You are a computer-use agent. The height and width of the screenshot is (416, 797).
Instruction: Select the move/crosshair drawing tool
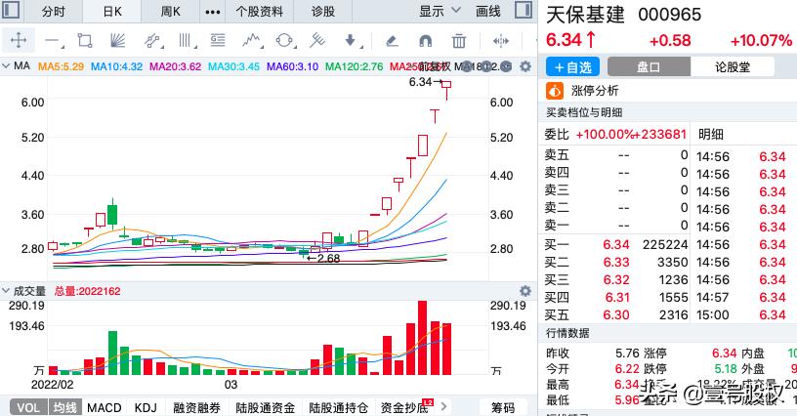pyautogui.click(x=19, y=40)
